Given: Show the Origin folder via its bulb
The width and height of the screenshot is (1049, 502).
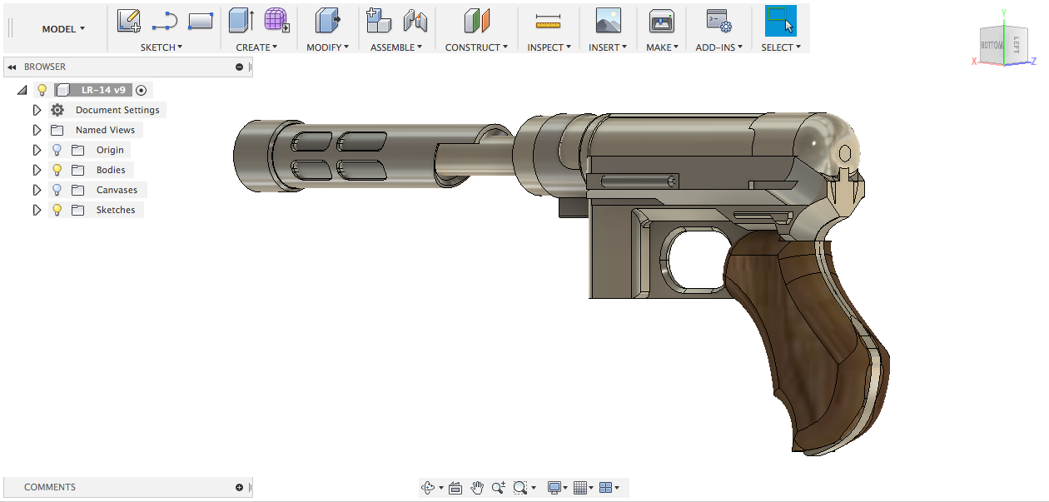Looking at the screenshot, I should coord(57,150).
